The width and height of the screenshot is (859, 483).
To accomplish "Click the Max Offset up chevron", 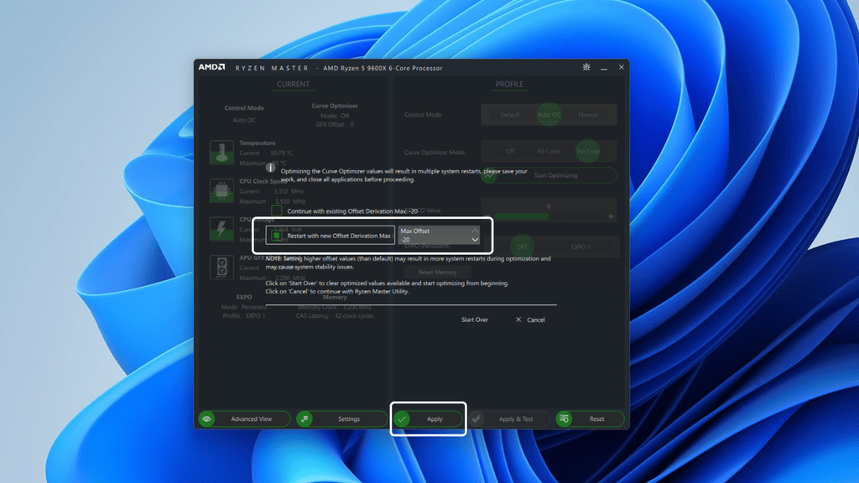I will point(476,232).
